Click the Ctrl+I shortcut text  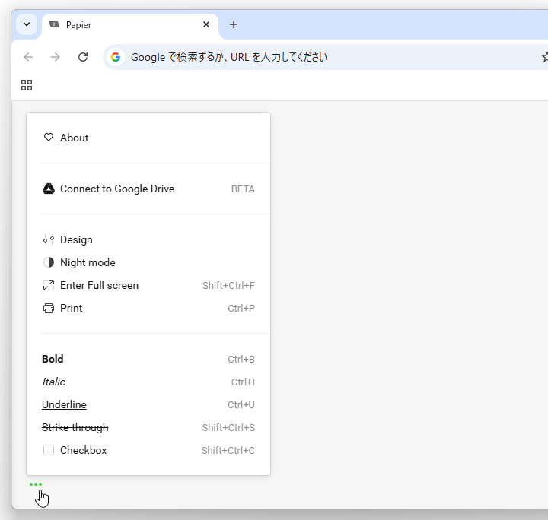(243, 382)
